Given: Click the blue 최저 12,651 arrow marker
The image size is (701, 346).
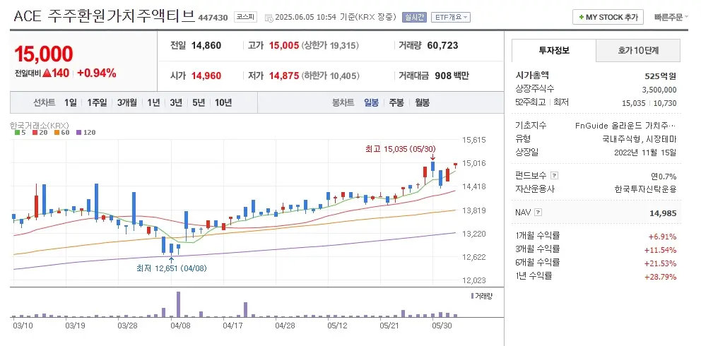Looking at the screenshot, I should (x=171, y=259).
